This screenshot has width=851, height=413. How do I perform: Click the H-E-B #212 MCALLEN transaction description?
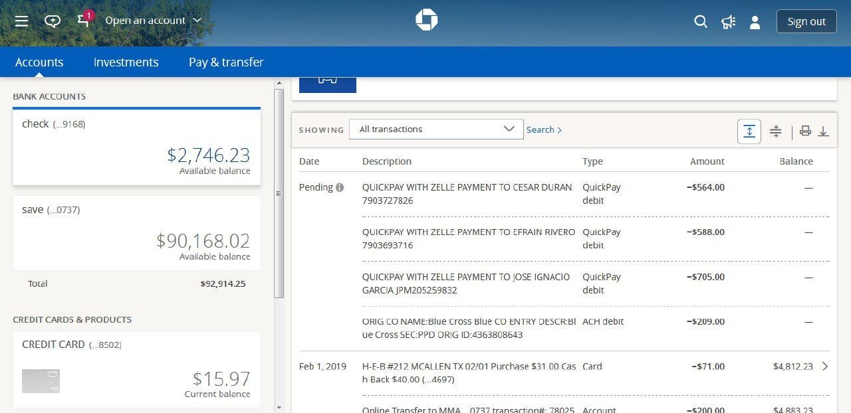point(469,372)
